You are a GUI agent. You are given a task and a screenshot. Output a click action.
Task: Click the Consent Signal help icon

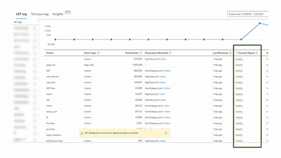257,53
